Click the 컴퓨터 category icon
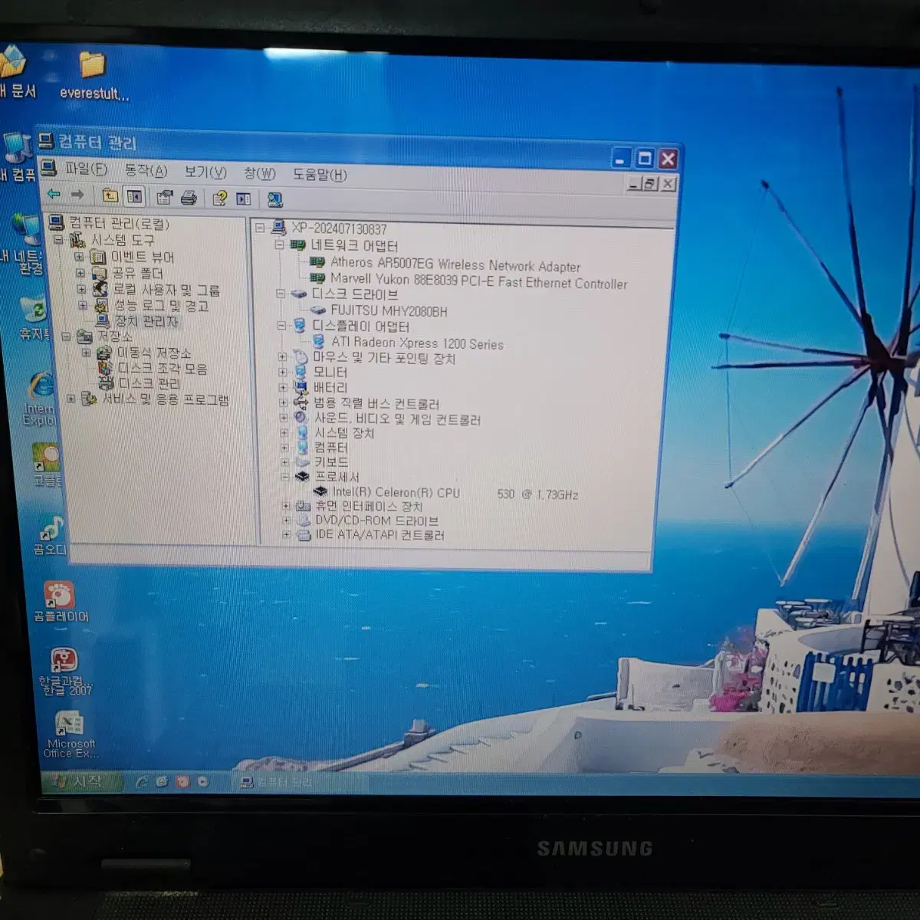 pyautogui.click(x=303, y=448)
